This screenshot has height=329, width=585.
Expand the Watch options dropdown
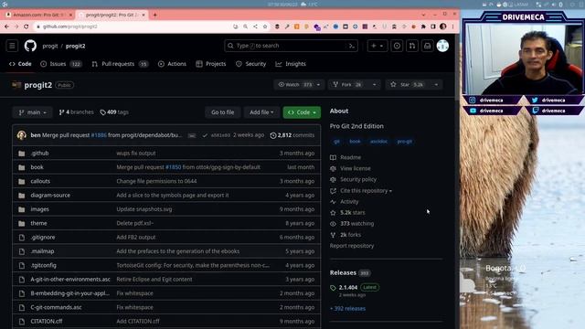(x=318, y=85)
